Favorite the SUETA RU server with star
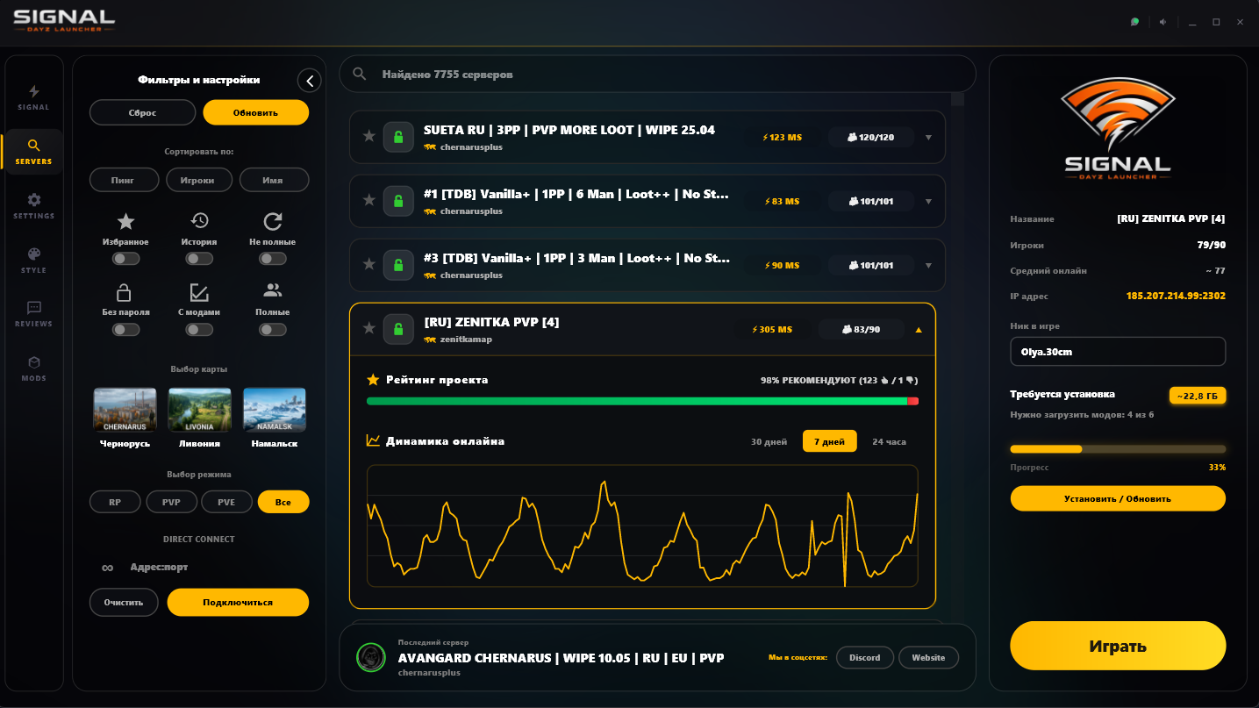1259x708 pixels. [x=369, y=137]
